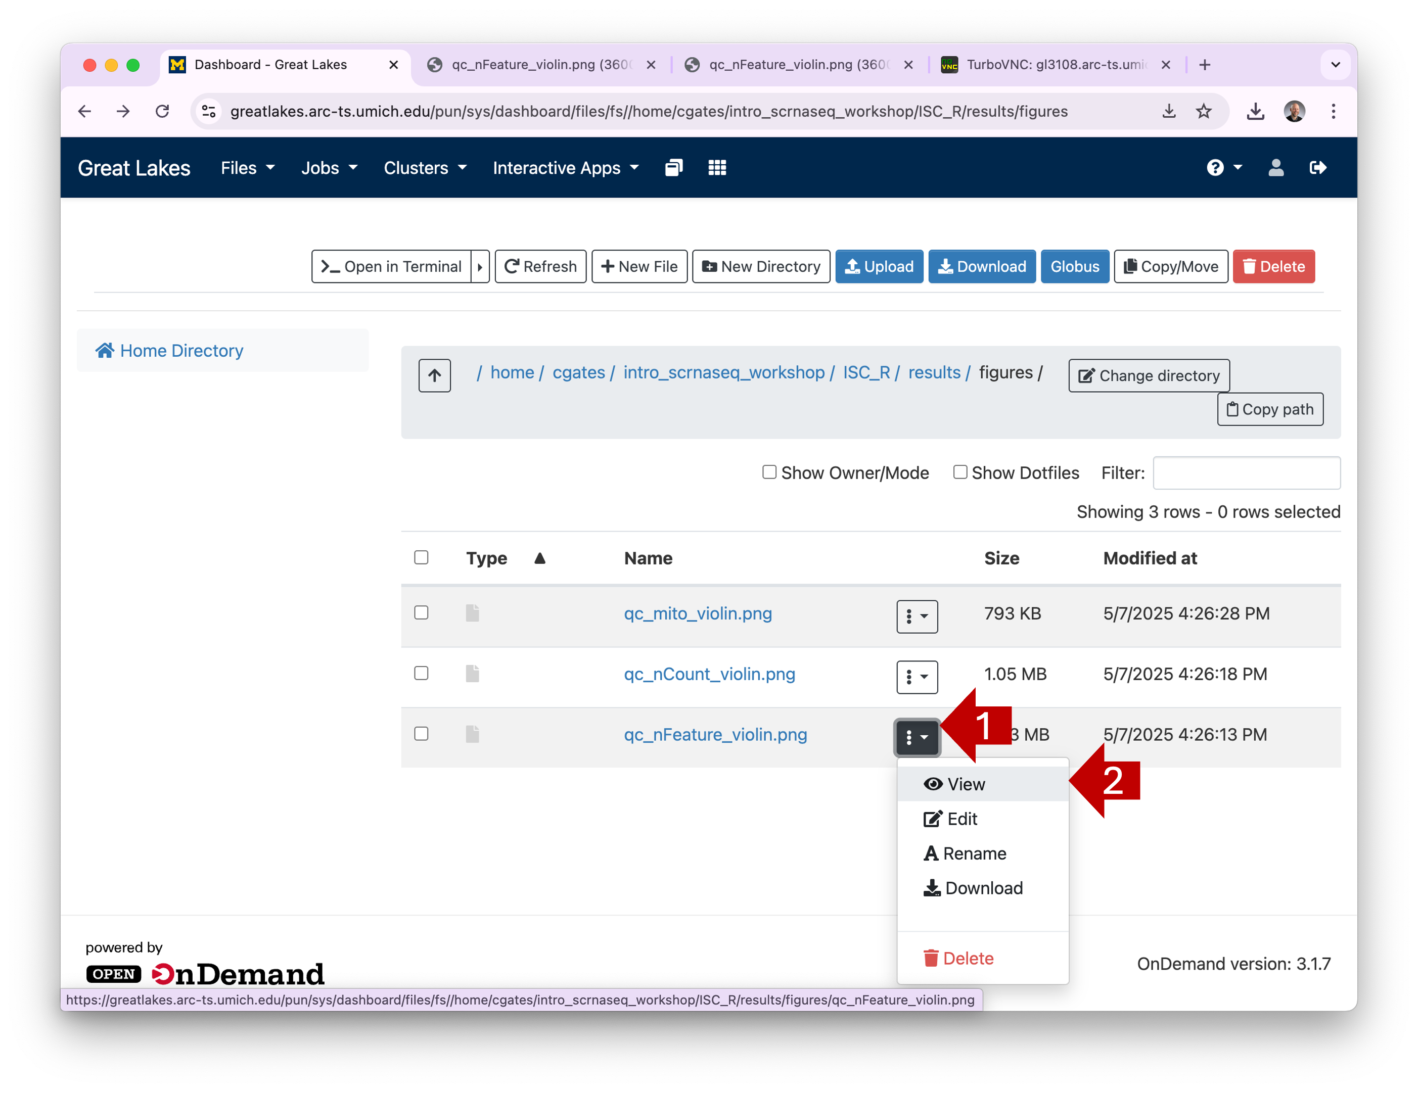Click into the Filter text field

[x=1246, y=472]
